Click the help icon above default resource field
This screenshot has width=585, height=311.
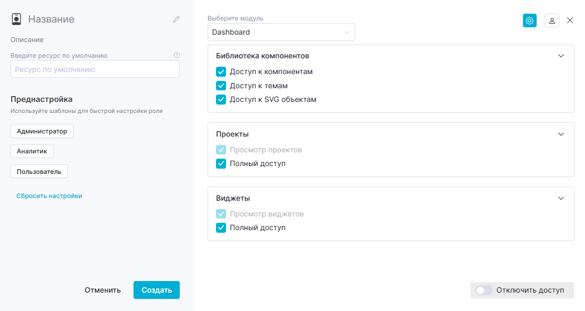click(x=177, y=55)
